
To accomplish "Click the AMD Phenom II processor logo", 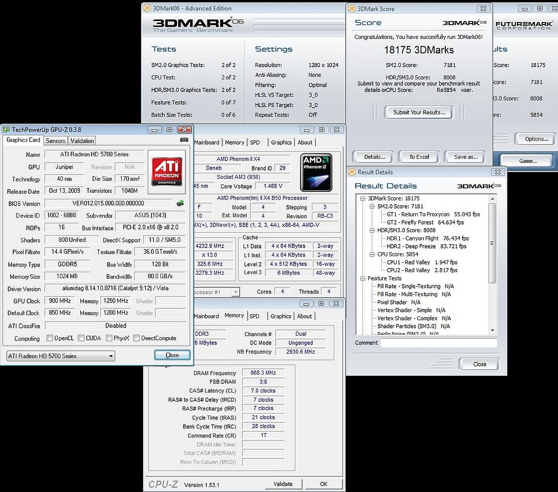I will pos(316,173).
